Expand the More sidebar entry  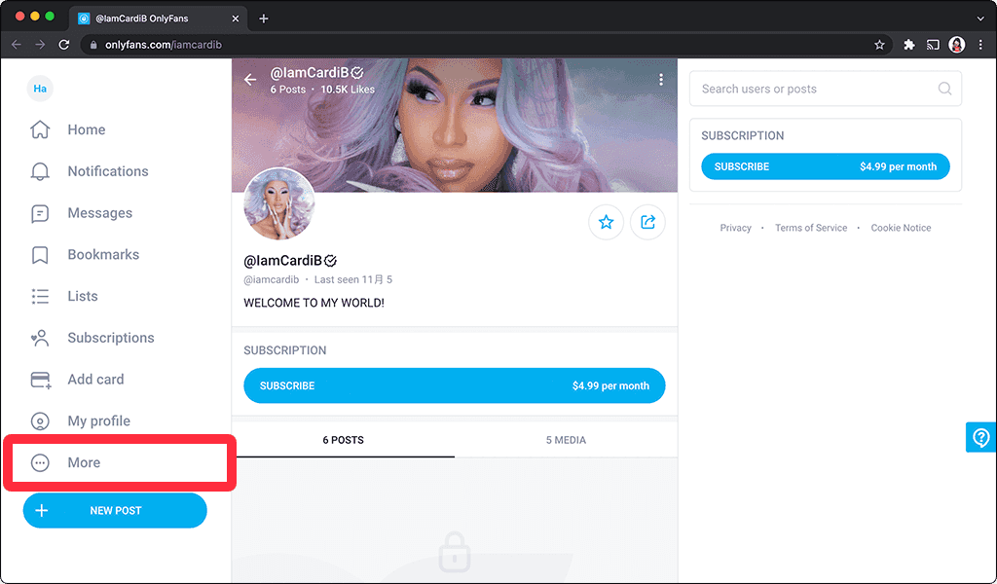[x=84, y=462]
